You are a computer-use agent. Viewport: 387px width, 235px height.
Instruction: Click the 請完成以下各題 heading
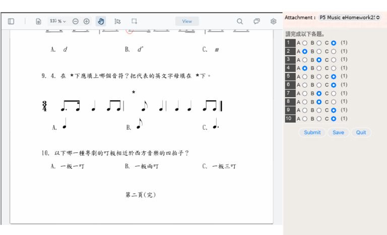(x=305, y=34)
